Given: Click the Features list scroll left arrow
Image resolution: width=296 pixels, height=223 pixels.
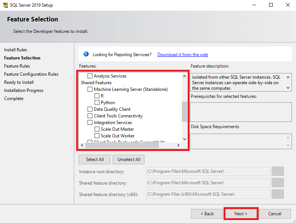Looking at the screenshot, I should tap(82, 145).
